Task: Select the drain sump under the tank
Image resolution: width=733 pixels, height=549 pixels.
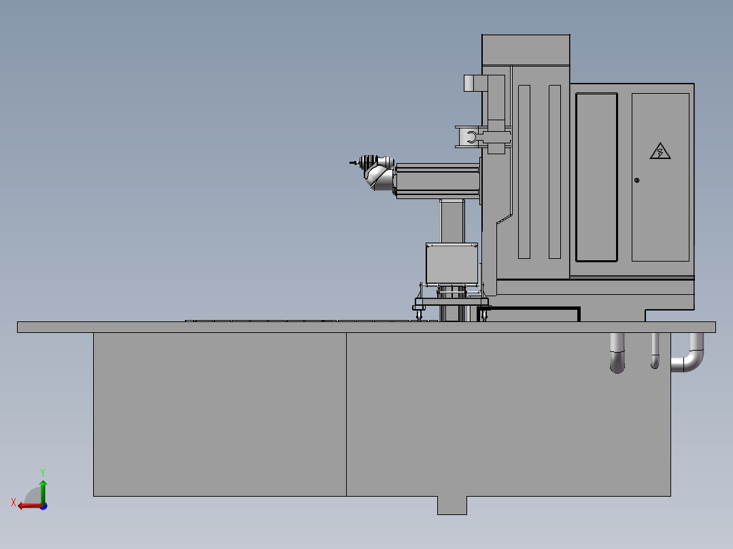Action: 452,506
